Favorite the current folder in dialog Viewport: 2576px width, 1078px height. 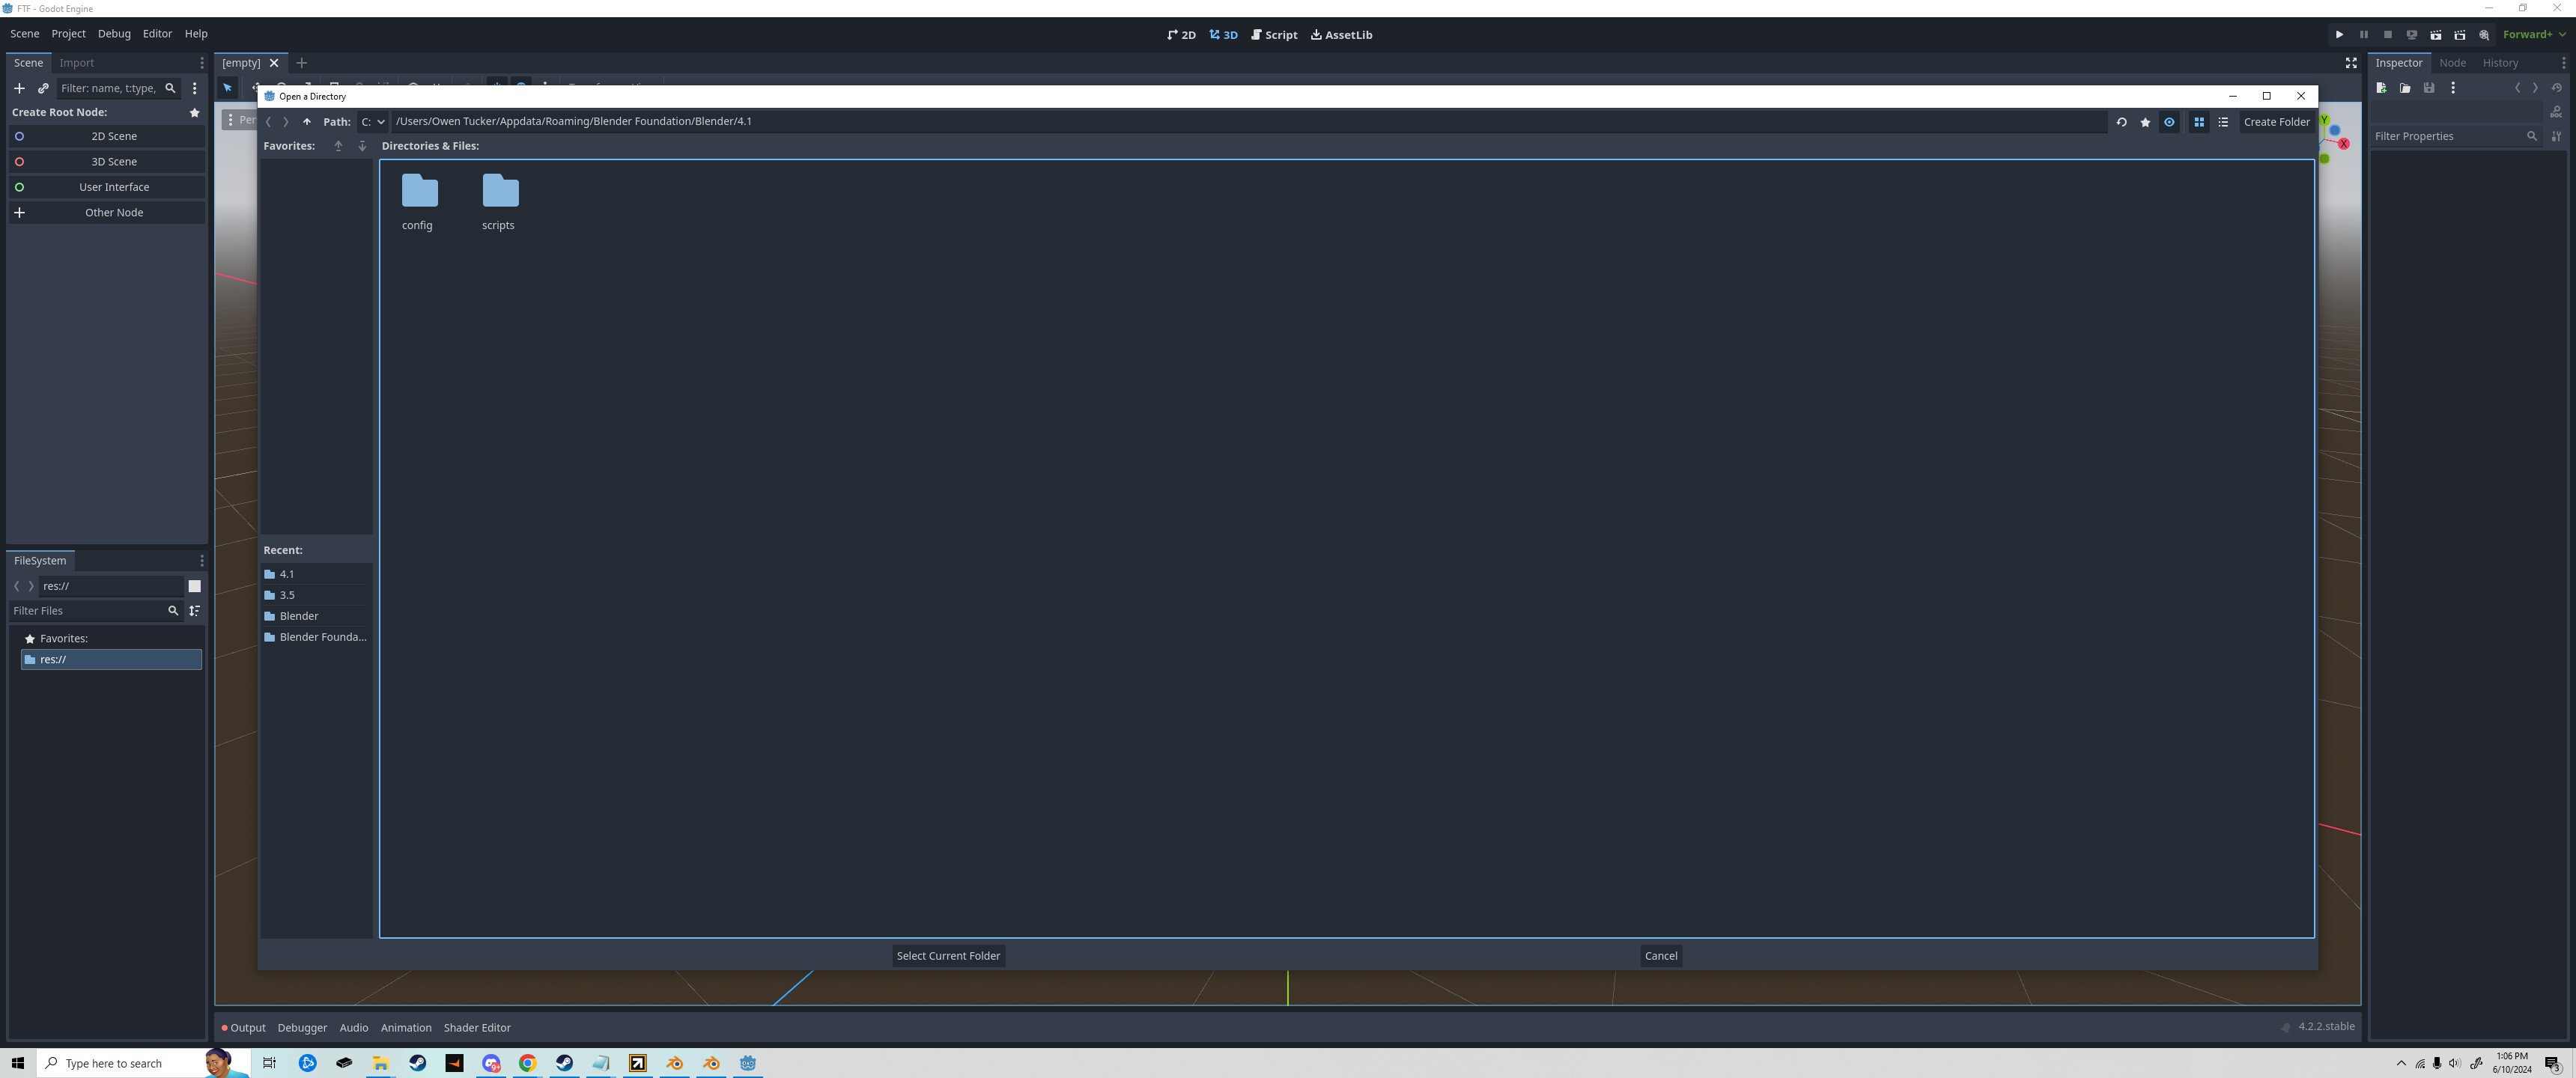coord(2145,122)
